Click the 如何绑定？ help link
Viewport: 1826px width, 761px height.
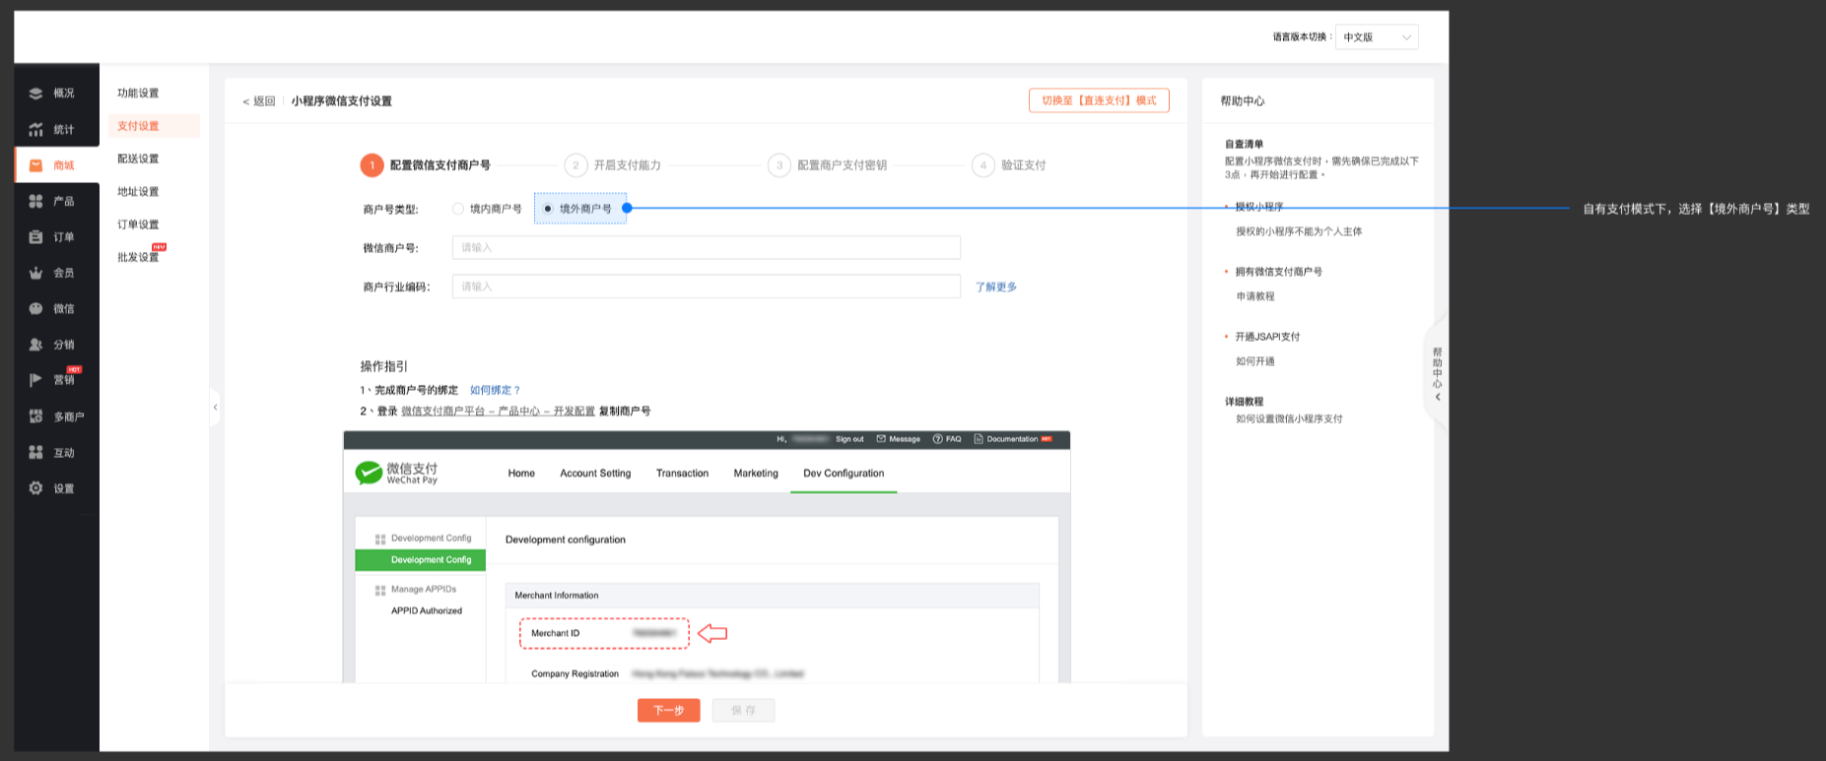click(495, 391)
